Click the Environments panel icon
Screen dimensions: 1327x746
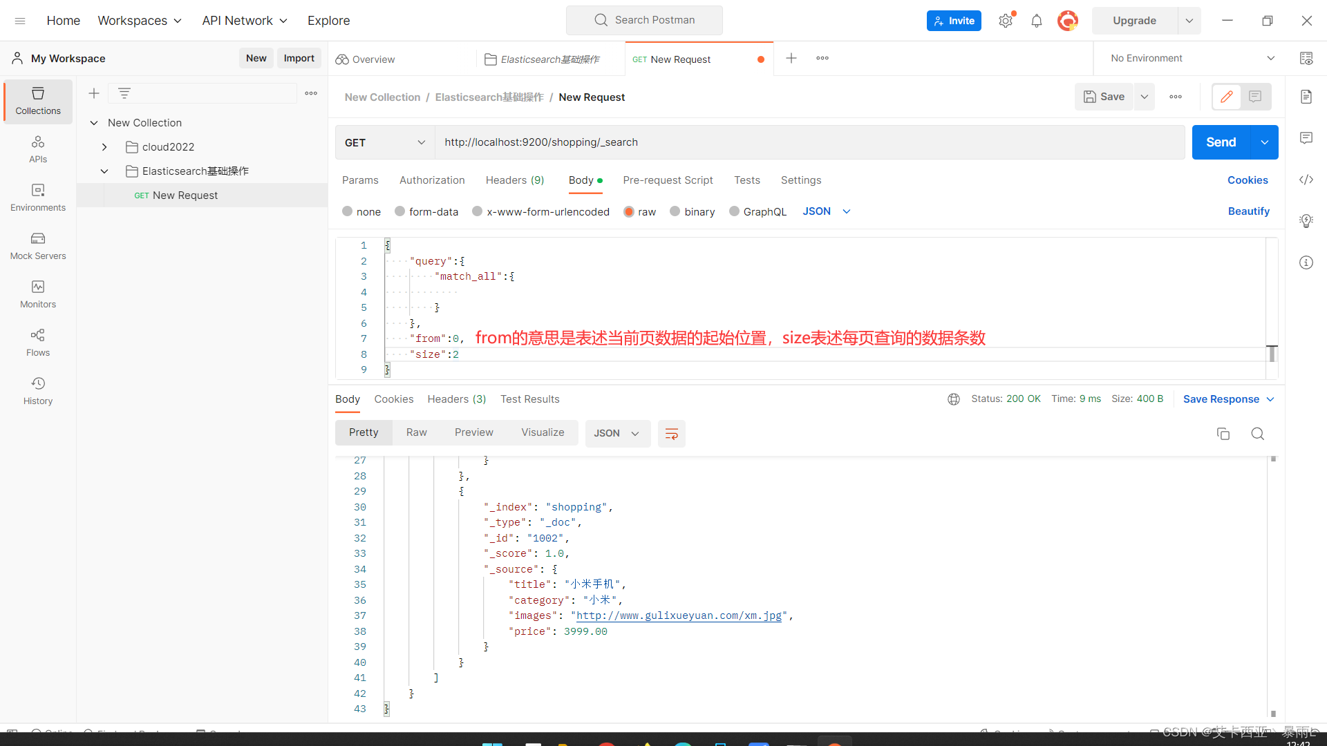(x=37, y=196)
